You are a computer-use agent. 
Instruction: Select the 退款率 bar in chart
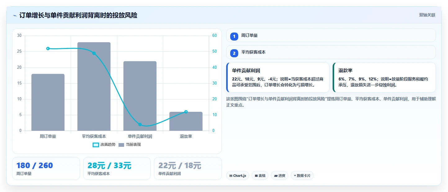click(x=186, y=121)
